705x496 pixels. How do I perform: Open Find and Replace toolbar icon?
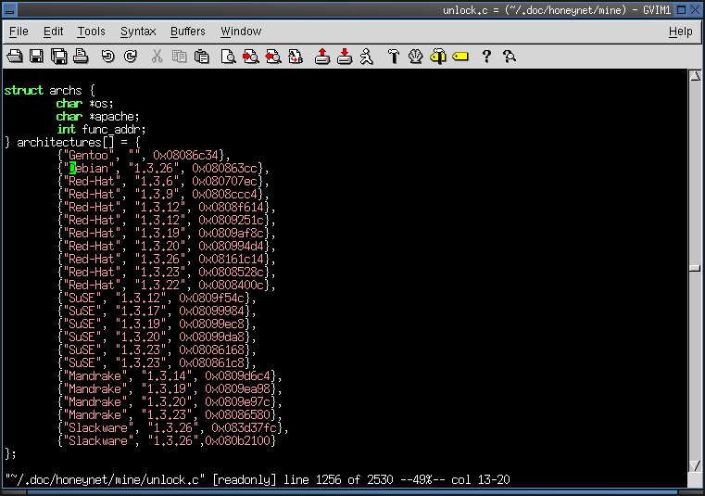tap(296, 57)
